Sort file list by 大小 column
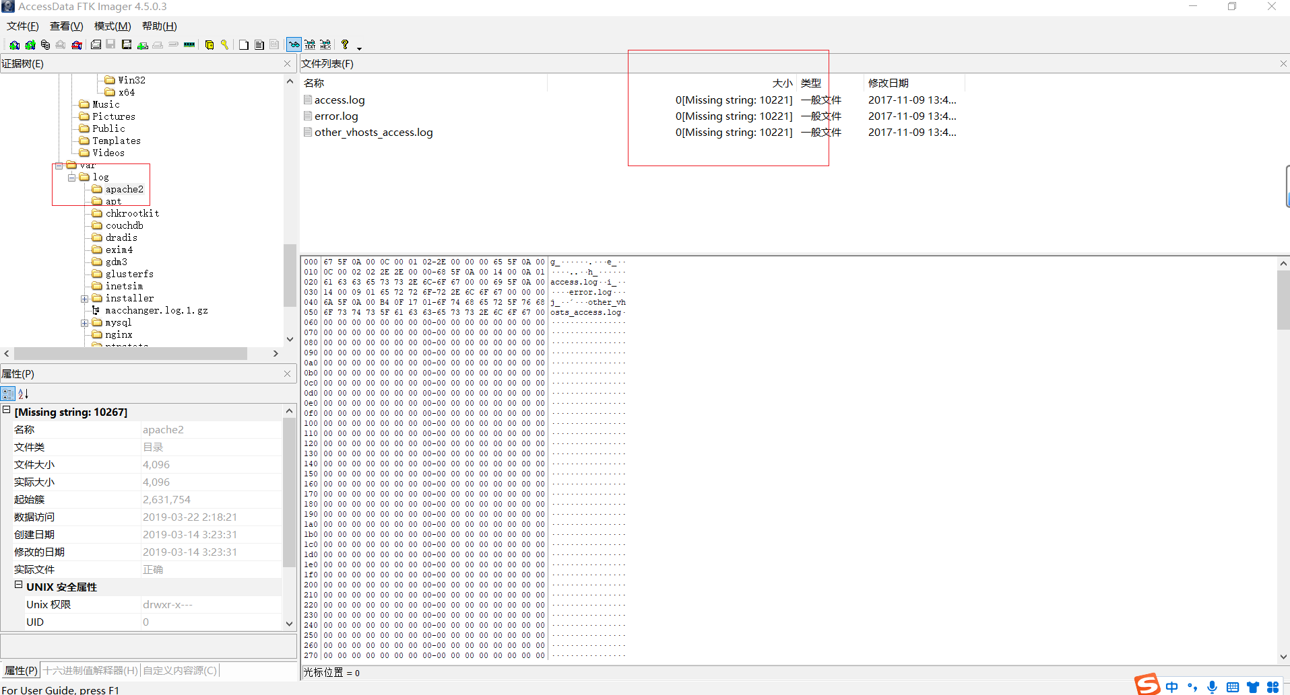This screenshot has width=1290, height=695. [672, 83]
